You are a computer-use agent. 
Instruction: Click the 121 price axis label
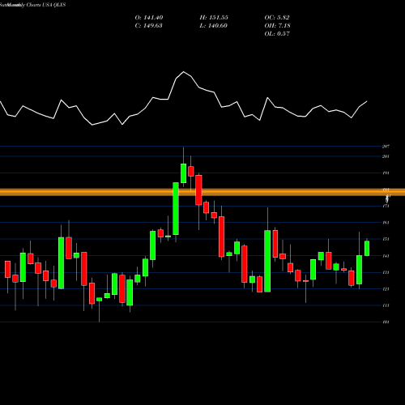click(386, 289)
